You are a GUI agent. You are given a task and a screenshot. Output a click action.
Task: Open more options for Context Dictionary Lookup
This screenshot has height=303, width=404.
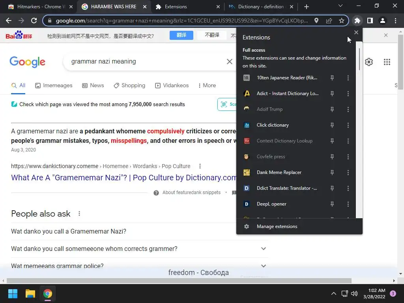point(348,141)
